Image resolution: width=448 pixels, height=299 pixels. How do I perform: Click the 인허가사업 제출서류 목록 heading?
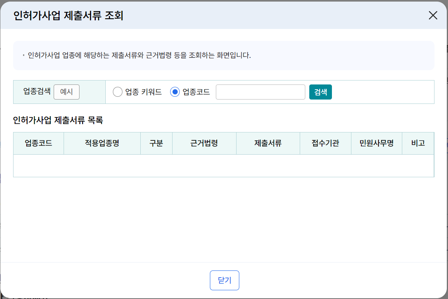[58, 120]
